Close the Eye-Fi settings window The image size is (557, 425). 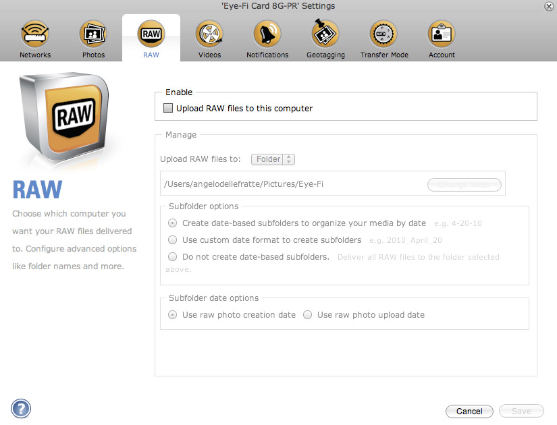pos(549,6)
